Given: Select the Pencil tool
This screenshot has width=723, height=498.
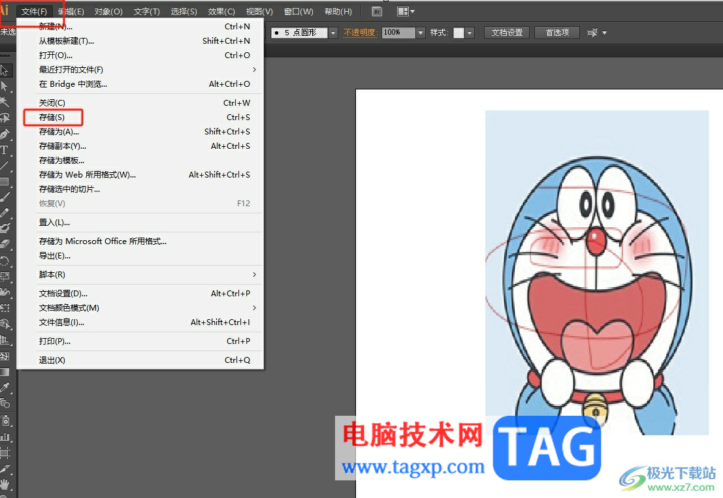Looking at the screenshot, I should coord(5,213).
